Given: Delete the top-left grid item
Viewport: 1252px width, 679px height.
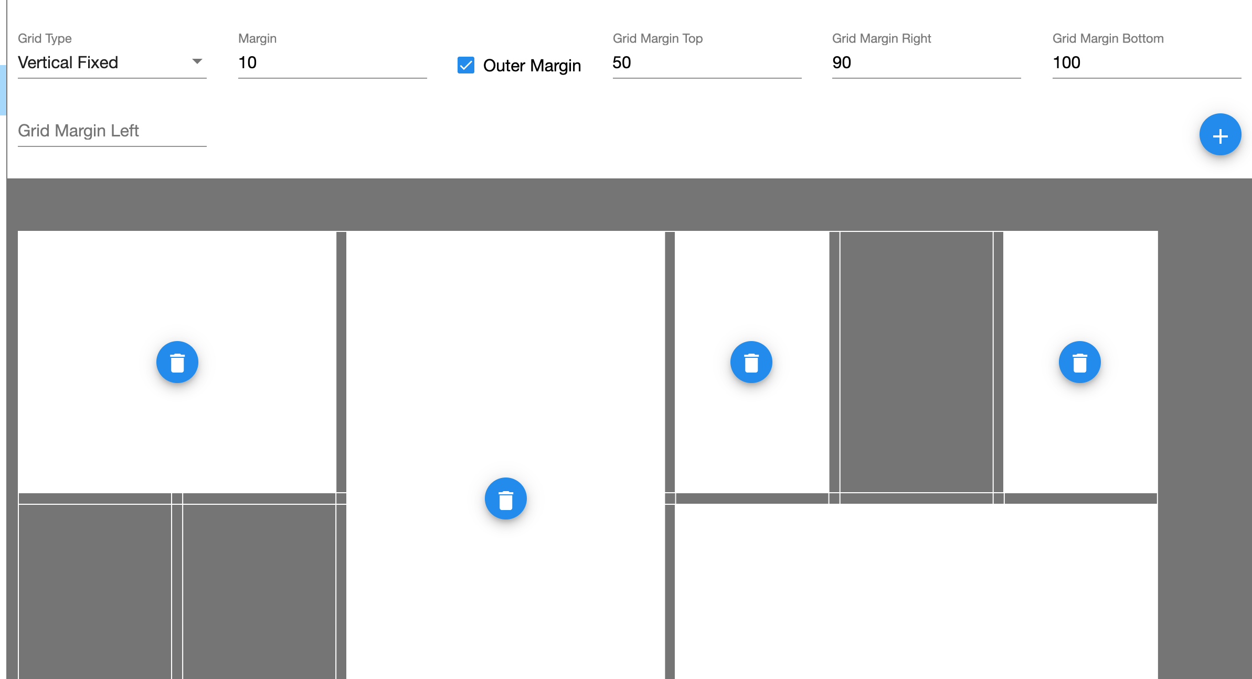Looking at the screenshot, I should click(x=177, y=362).
